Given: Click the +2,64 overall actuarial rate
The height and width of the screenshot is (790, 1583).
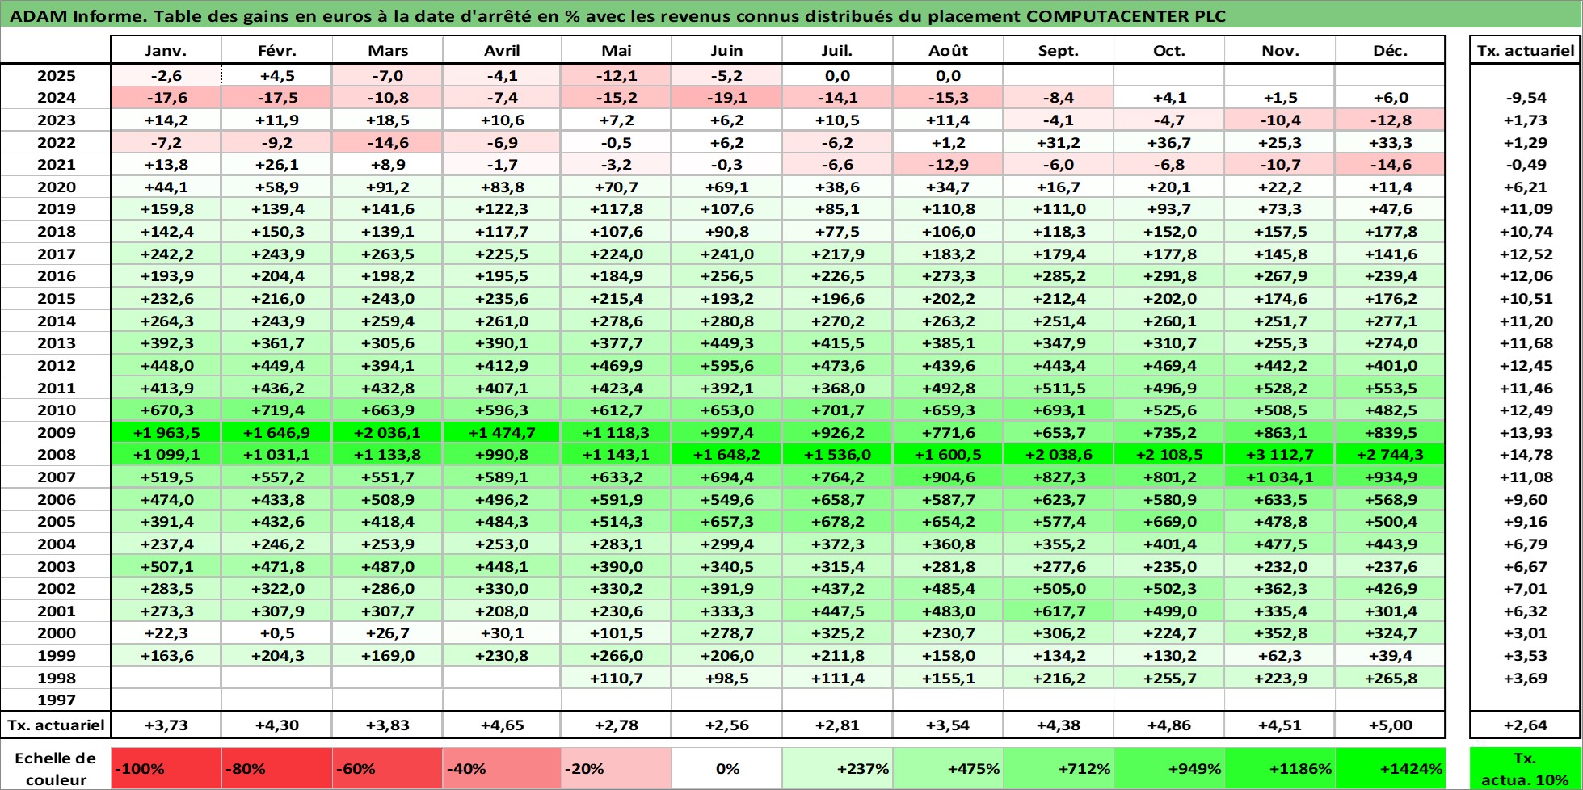Looking at the screenshot, I should pyautogui.click(x=1526, y=725).
